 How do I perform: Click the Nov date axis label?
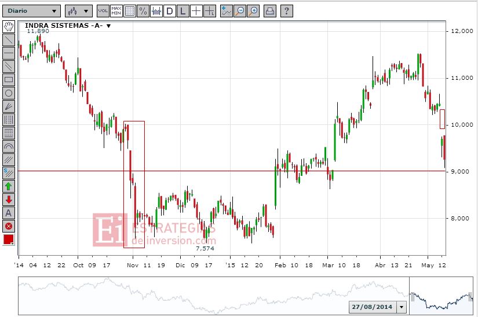pyautogui.click(x=133, y=266)
